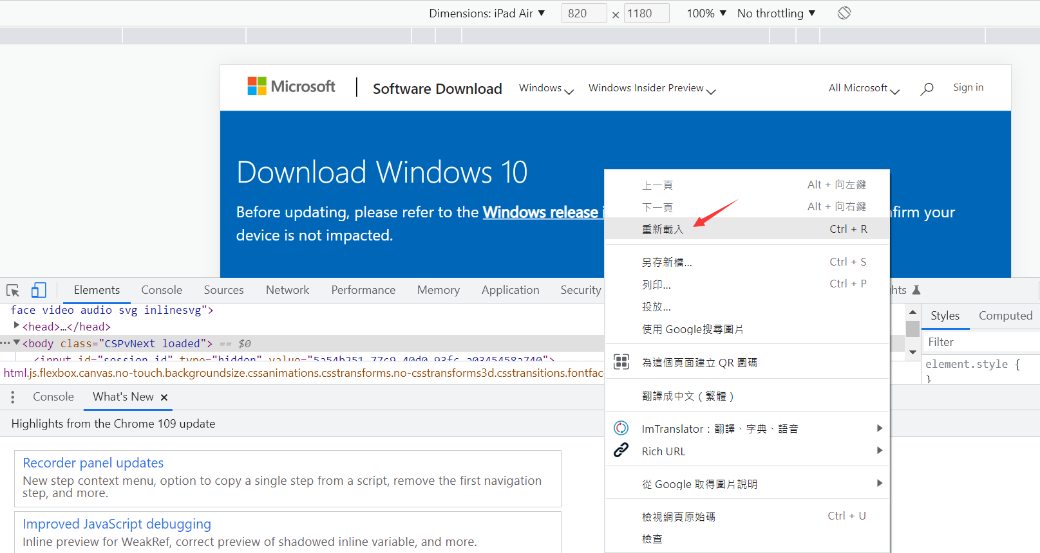The height and width of the screenshot is (553, 1040).
Task: Click the Microsoft logo
Action: (x=291, y=86)
